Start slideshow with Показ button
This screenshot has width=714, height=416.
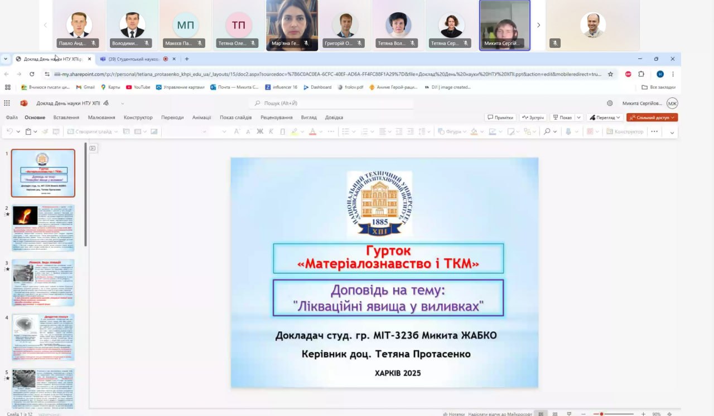pos(562,118)
